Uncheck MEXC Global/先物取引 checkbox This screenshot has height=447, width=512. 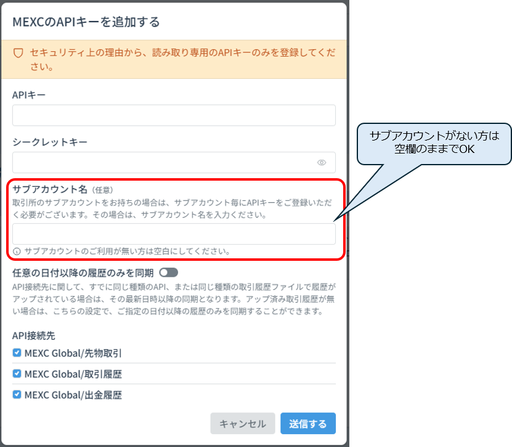[x=17, y=353]
